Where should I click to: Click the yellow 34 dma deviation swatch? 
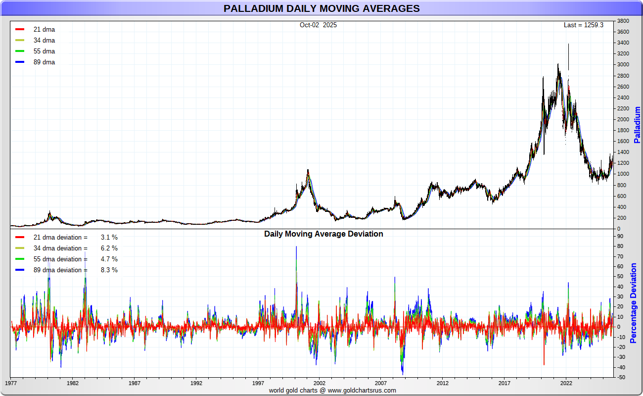tap(20, 248)
